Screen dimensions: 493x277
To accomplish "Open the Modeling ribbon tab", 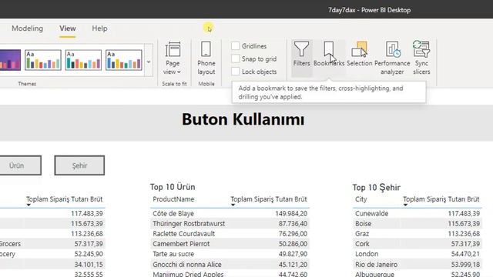I will (x=28, y=28).
